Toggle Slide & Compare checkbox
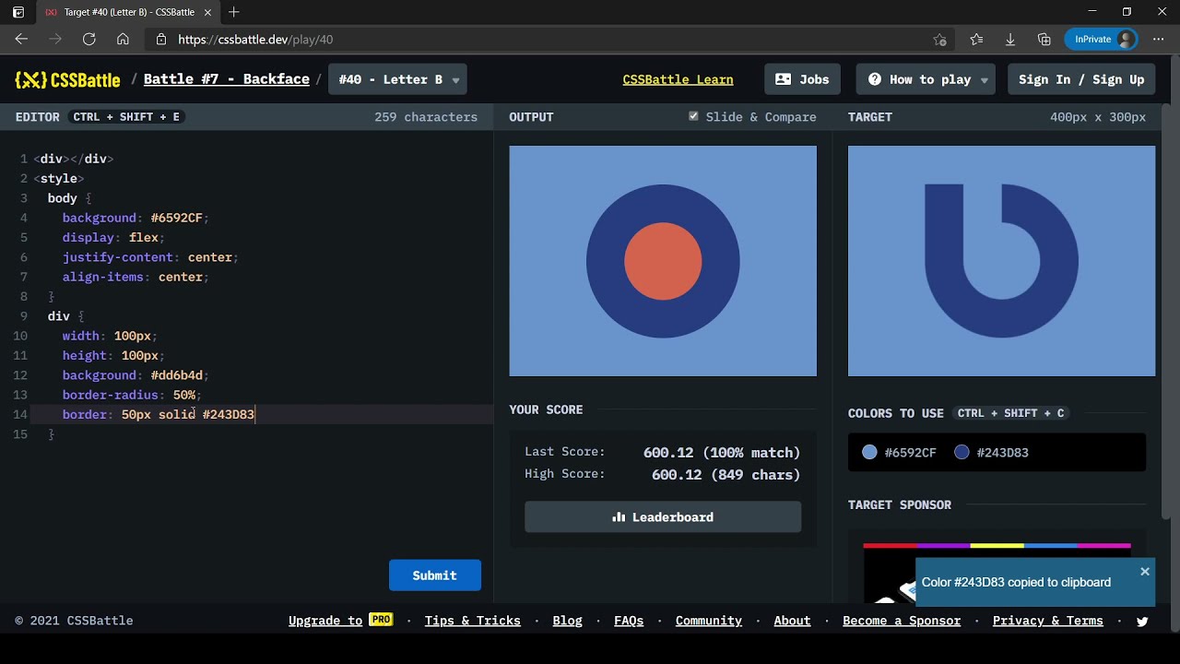This screenshot has width=1180, height=664. coord(693,116)
